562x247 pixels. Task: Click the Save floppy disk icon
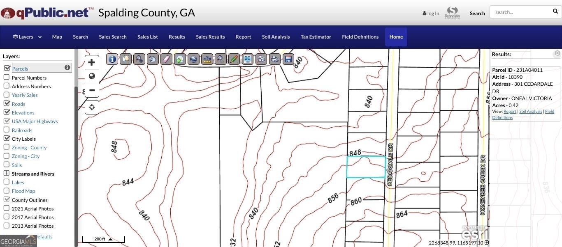pyautogui.click(x=288, y=59)
